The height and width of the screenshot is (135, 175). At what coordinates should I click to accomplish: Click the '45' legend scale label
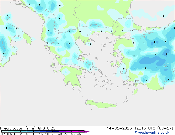[x=79, y=134]
